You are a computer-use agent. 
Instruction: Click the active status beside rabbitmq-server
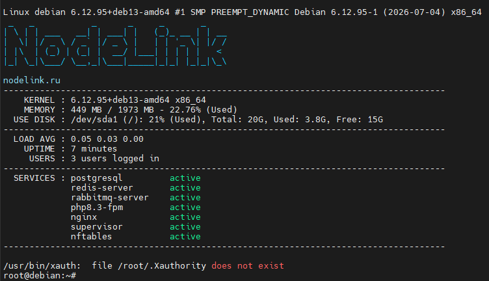(185, 198)
